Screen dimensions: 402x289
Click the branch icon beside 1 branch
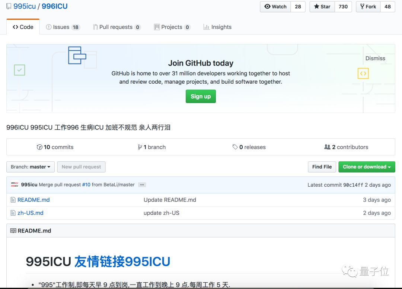click(x=140, y=147)
